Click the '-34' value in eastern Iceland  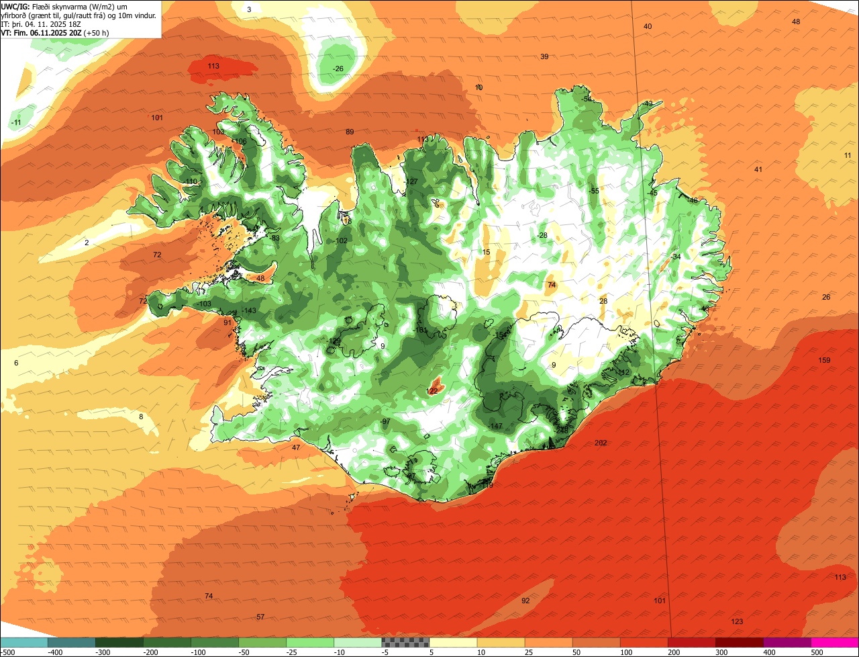click(675, 257)
